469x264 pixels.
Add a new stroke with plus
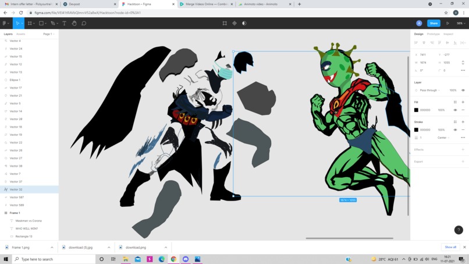[463, 122]
